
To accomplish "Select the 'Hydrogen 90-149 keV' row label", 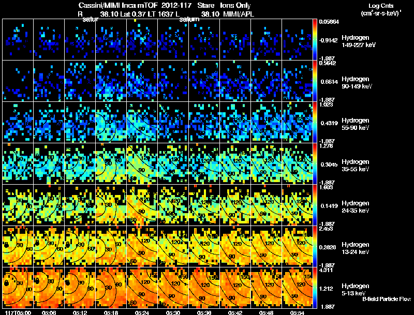I will (x=357, y=83).
